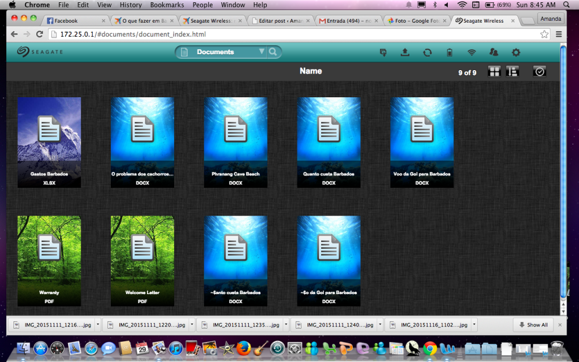Switch to the Foto – Google Fotos tab
This screenshot has width=579, height=362.
417,21
